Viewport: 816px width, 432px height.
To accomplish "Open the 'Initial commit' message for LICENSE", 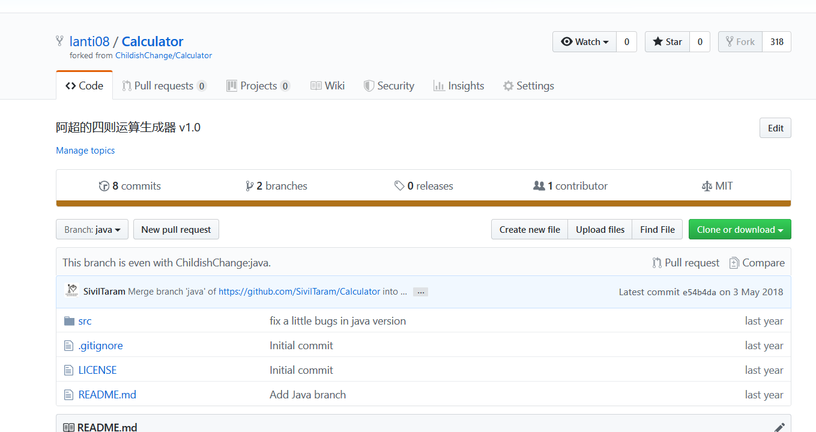I will [301, 370].
